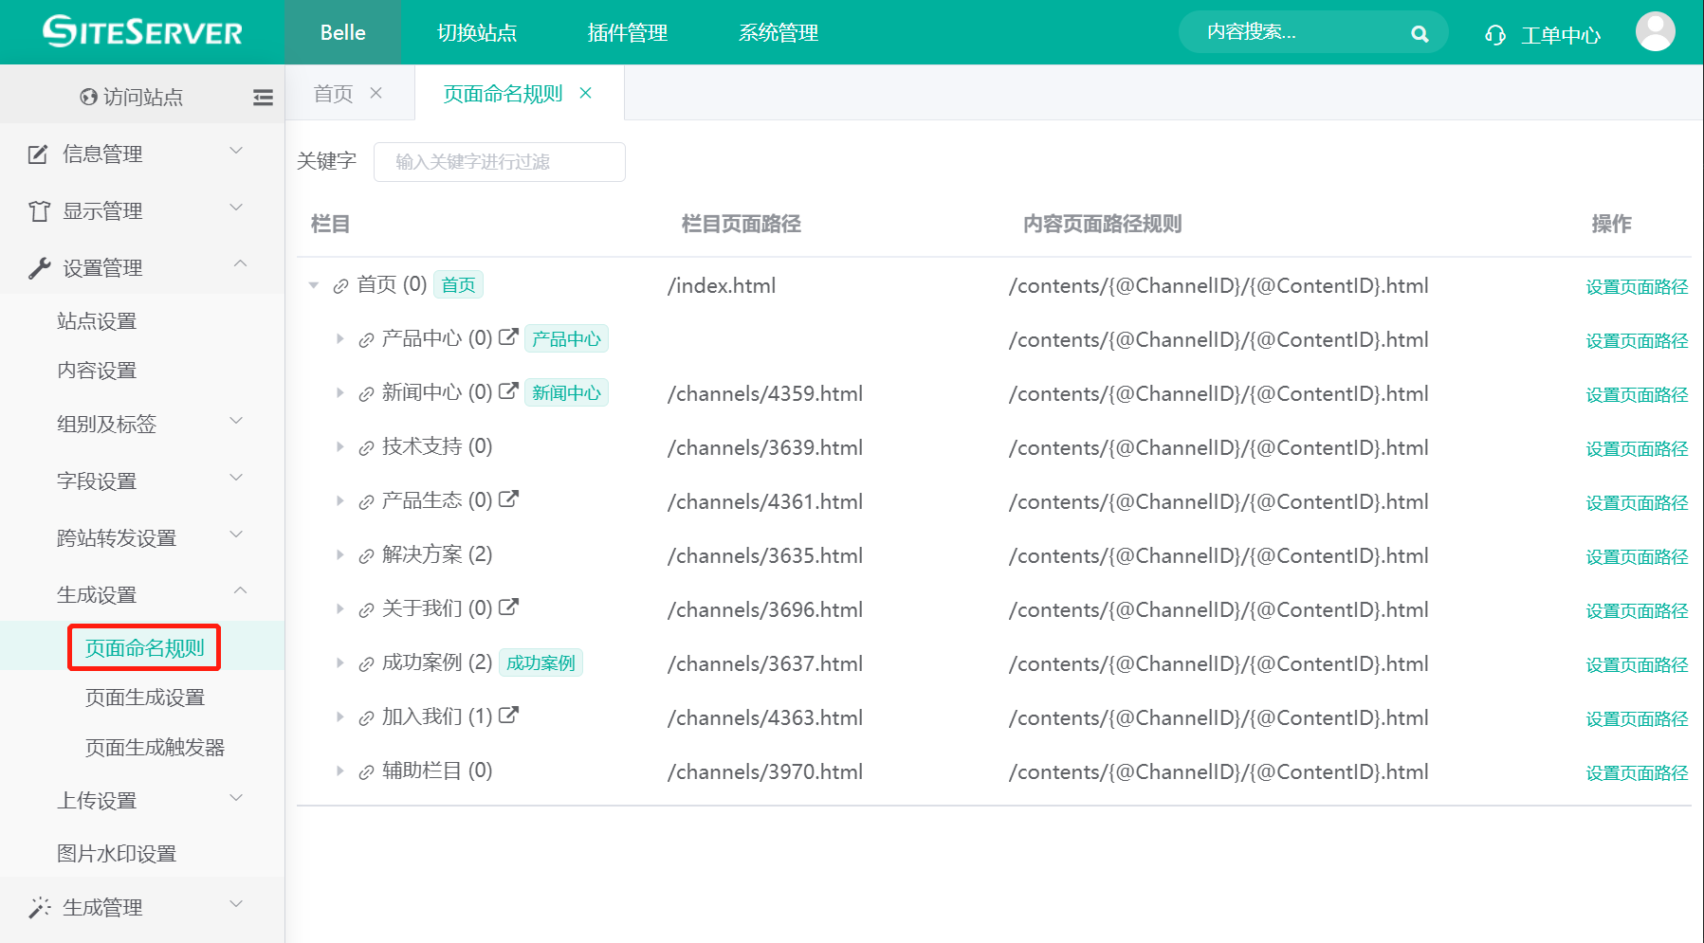Select 页面生成设置 in sidebar
The image size is (1704, 943).
pyautogui.click(x=145, y=698)
